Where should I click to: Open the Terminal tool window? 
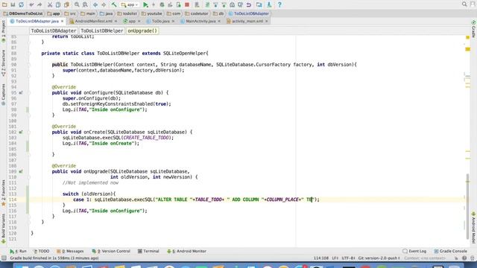pos(148,252)
